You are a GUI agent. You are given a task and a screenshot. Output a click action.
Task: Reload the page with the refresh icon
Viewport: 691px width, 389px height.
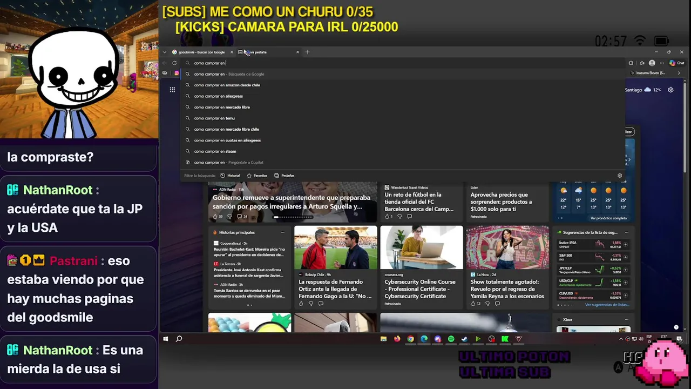(174, 63)
